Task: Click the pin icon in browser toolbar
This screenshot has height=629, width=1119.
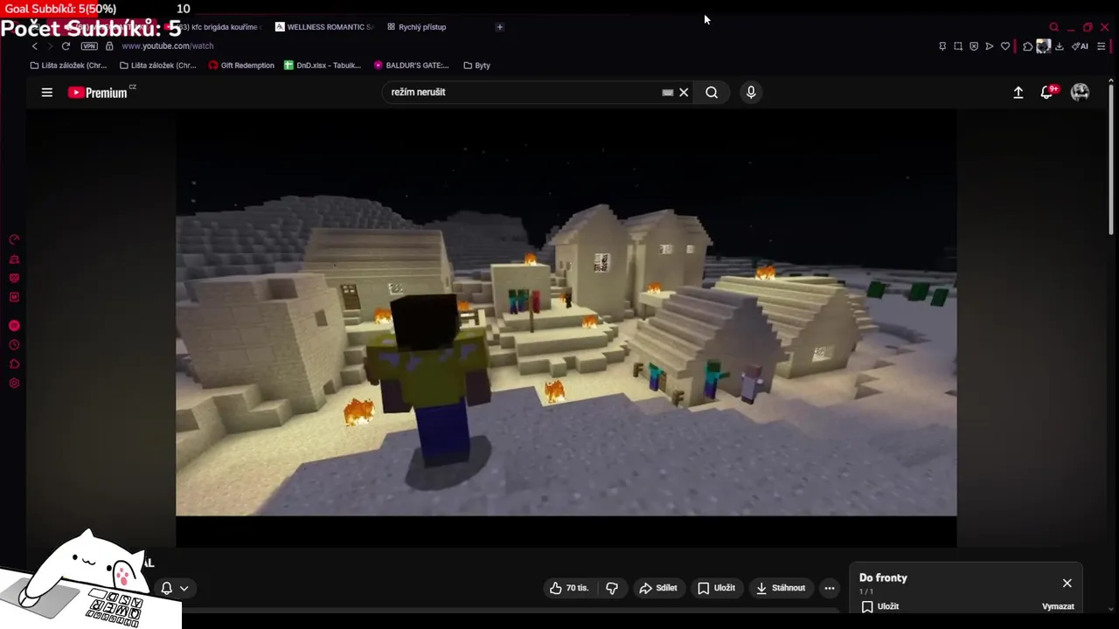Action: 942,46
